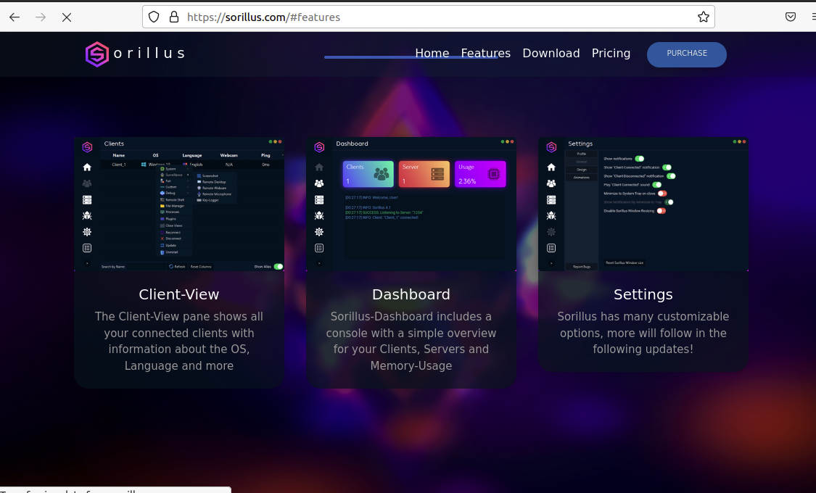Screen dimensions: 816x493
Task: Select the Design tab in the Settings screenshot
Action: click(x=581, y=170)
